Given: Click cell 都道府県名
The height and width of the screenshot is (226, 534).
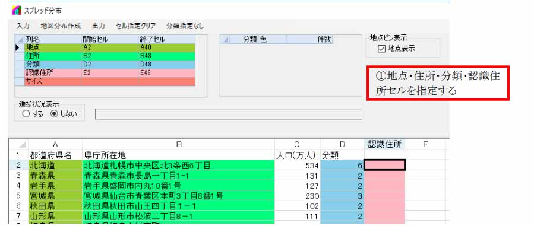Looking at the screenshot, I should point(55,155).
